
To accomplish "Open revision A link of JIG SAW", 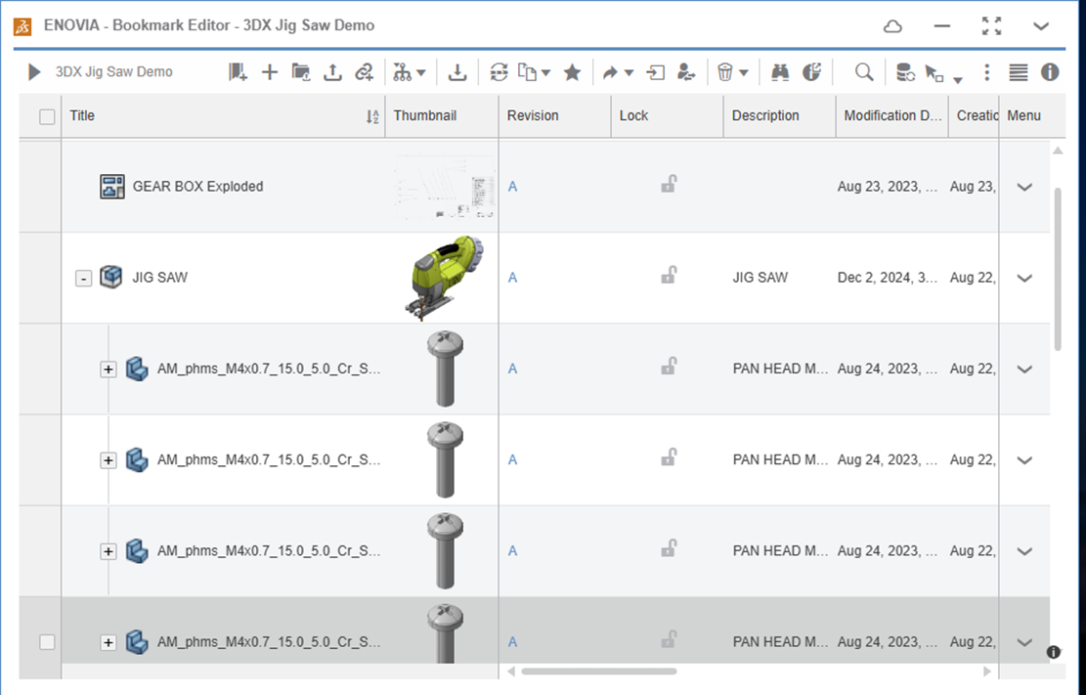I will 512,278.
